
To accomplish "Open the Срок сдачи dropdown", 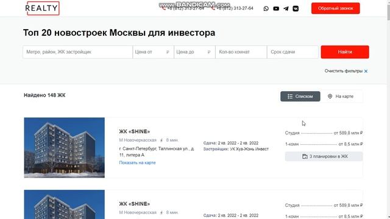I will 292,52.
